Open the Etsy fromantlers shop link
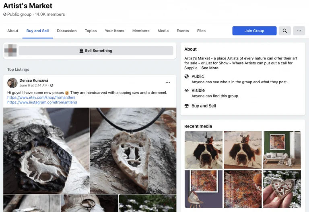 point(41,97)
